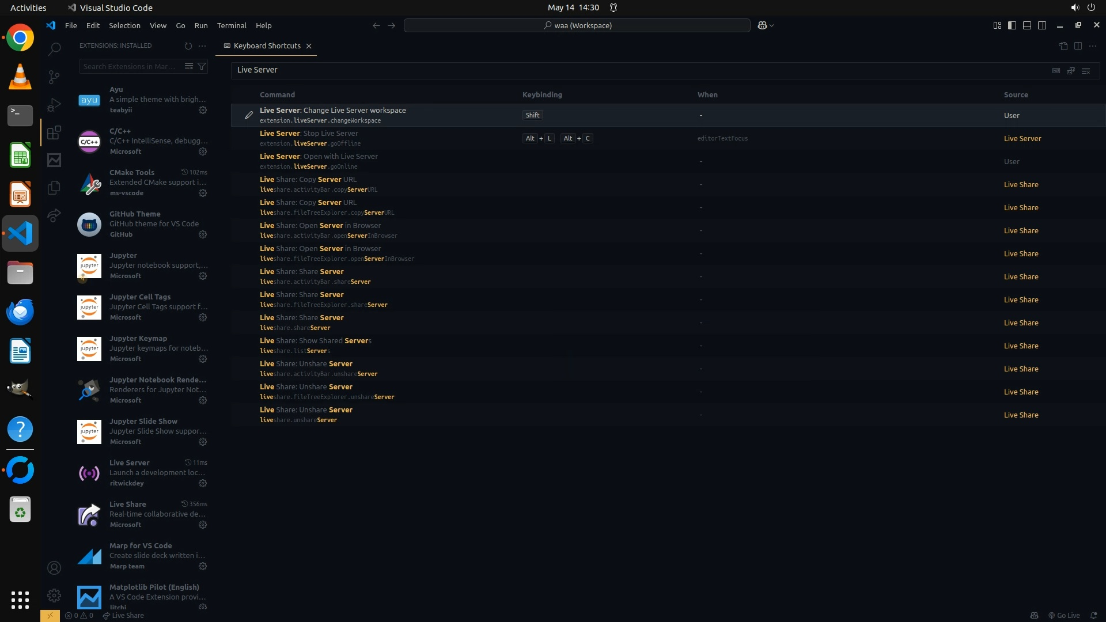Clear the keybindings search input

click(x=1086, y=70)
